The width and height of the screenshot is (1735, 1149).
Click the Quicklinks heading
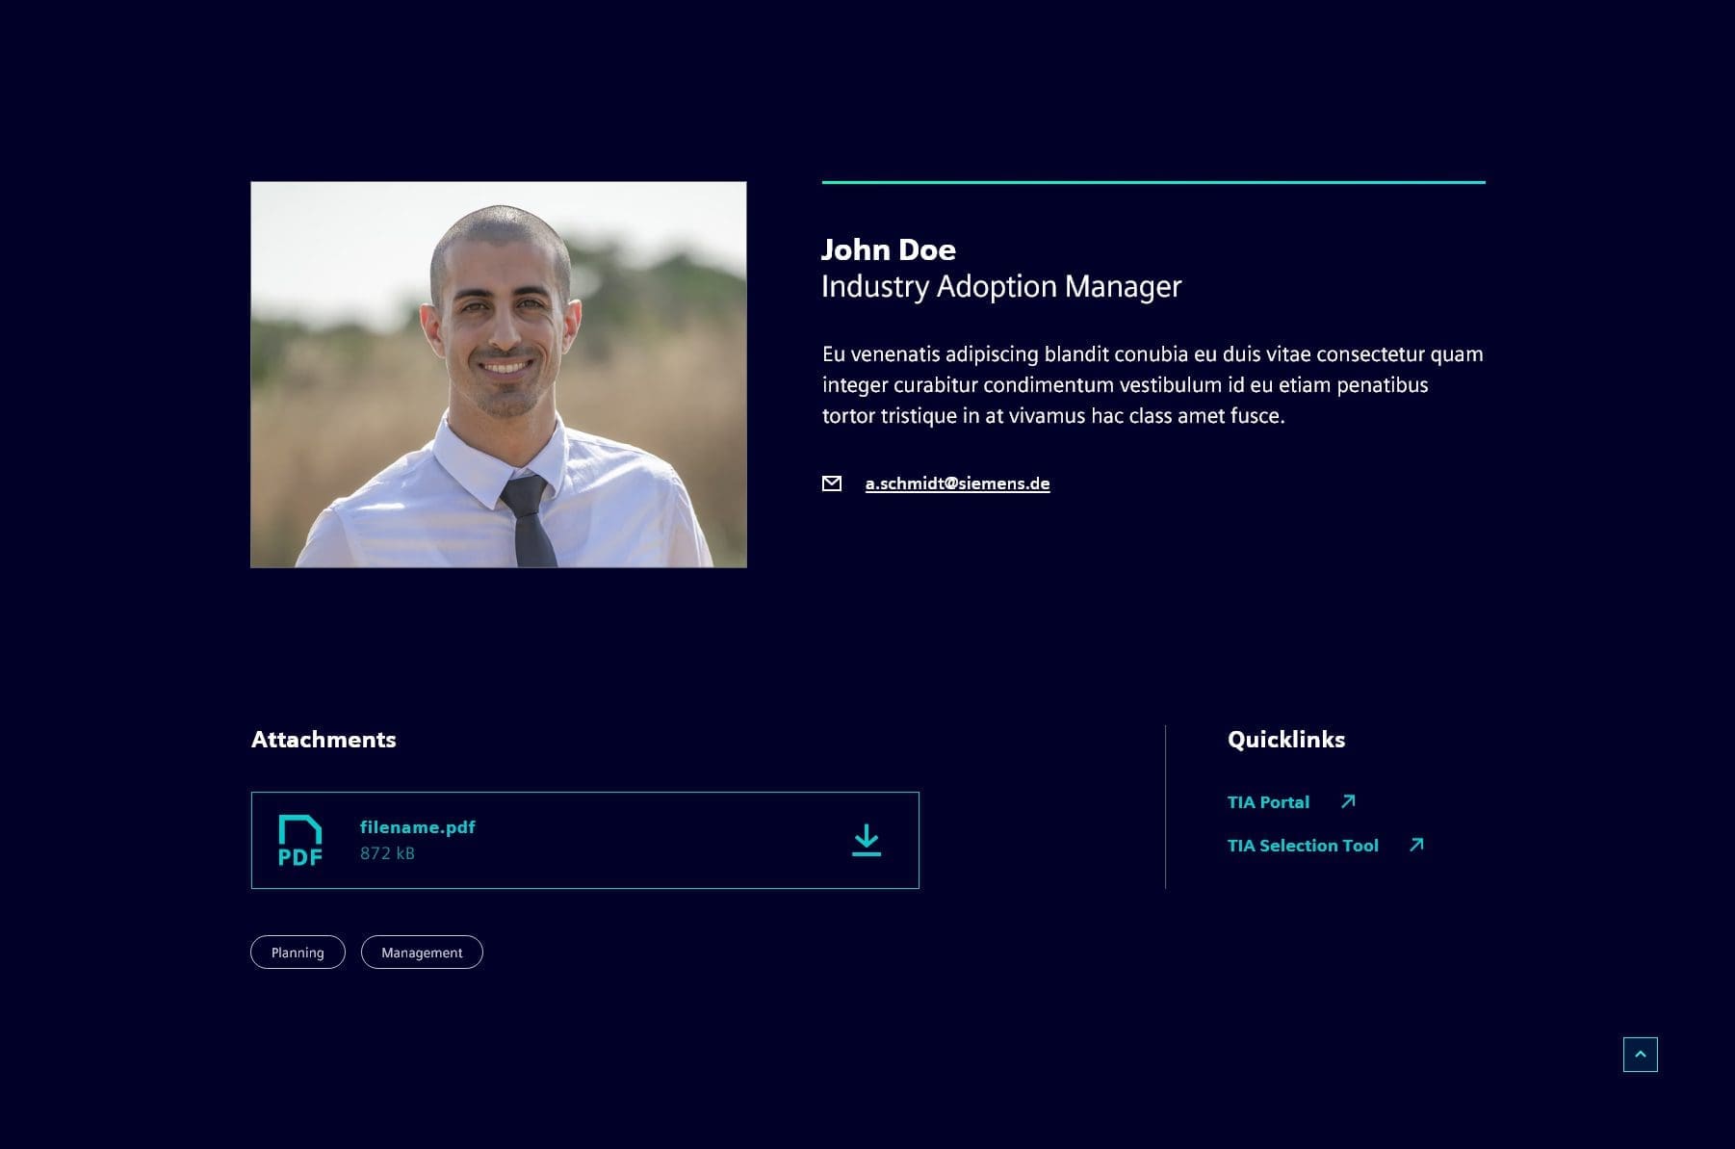1286,740
